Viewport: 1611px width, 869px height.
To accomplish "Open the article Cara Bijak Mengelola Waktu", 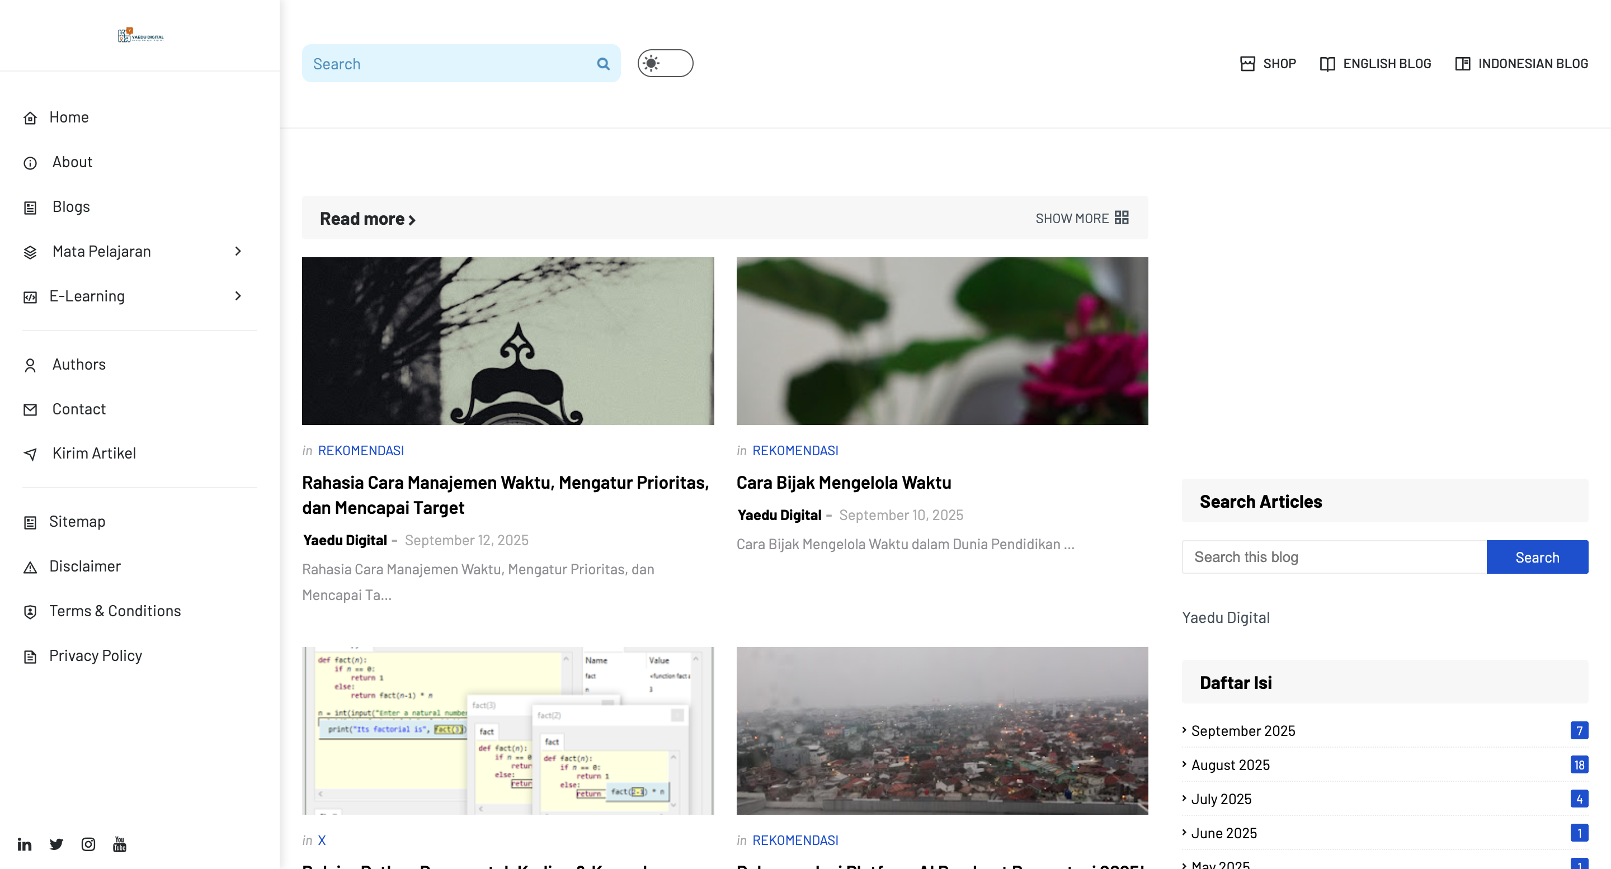I will click(x=844, y=482).
